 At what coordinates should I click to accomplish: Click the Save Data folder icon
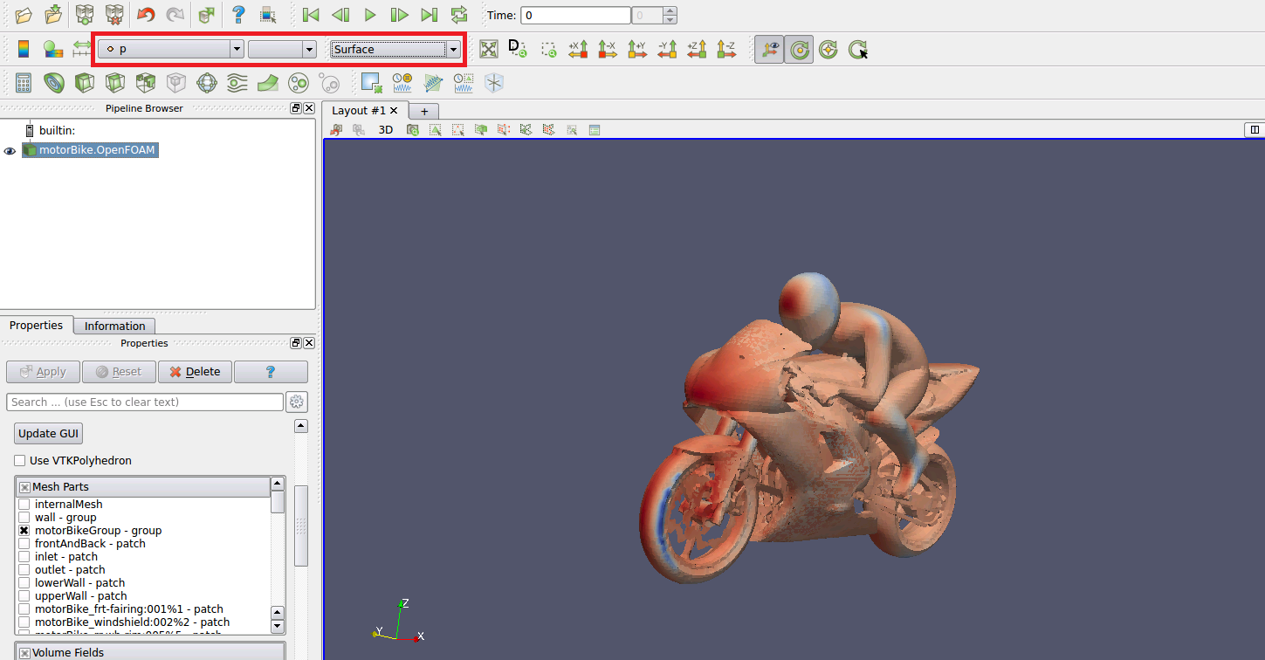tap(53, 15)
